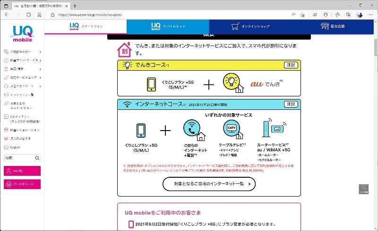Viewport: 378px width, 231px height.
Task: Open the browser home page icon
Action: pos(39,15)
